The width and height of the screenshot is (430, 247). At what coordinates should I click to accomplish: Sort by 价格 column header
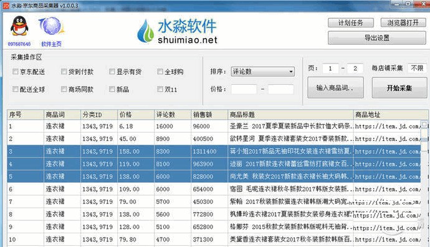136,115
